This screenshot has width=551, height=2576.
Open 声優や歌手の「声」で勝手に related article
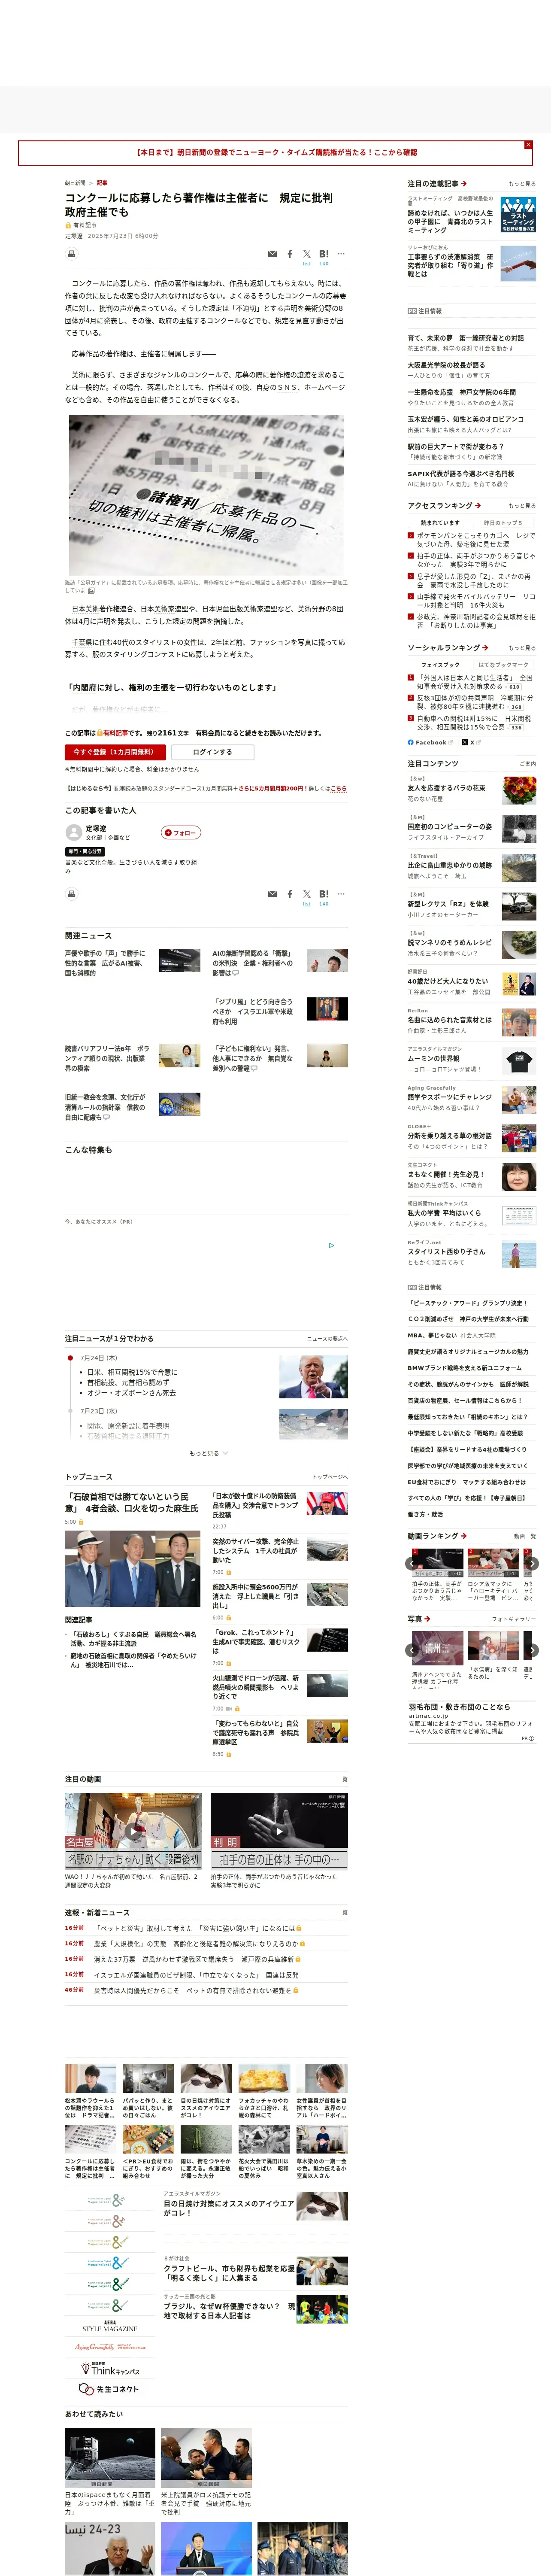tap(105, 963)
